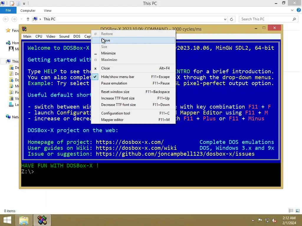The height and width of the screenshot is (226, 302).
Task: Open Mapper editor from menu
Action: 133,120
